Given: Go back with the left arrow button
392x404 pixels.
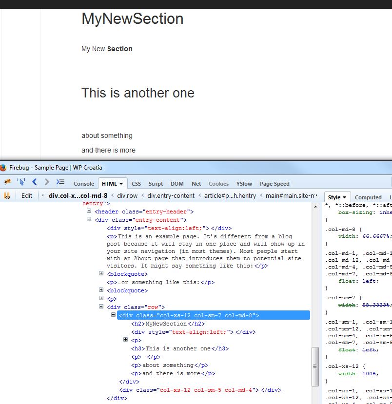Looking at the screenshot, I should tap(34, 182).
